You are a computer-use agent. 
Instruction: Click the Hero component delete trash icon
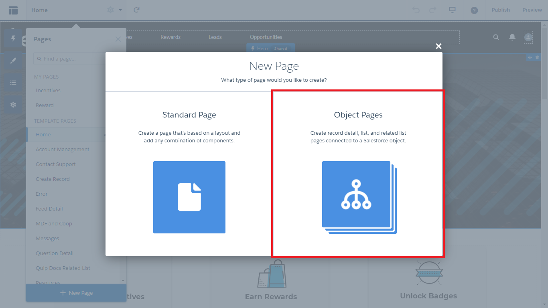point(538,58)
